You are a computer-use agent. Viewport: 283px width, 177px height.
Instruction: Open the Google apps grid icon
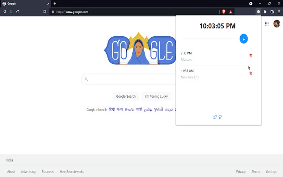coord(267,24)
